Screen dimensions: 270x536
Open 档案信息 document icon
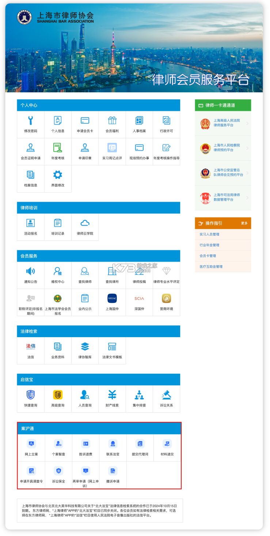[31, 175]
